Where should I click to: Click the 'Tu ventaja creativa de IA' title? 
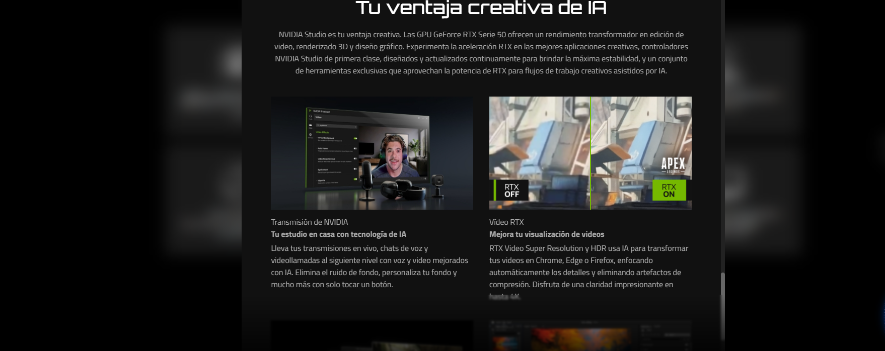[481, 8]
